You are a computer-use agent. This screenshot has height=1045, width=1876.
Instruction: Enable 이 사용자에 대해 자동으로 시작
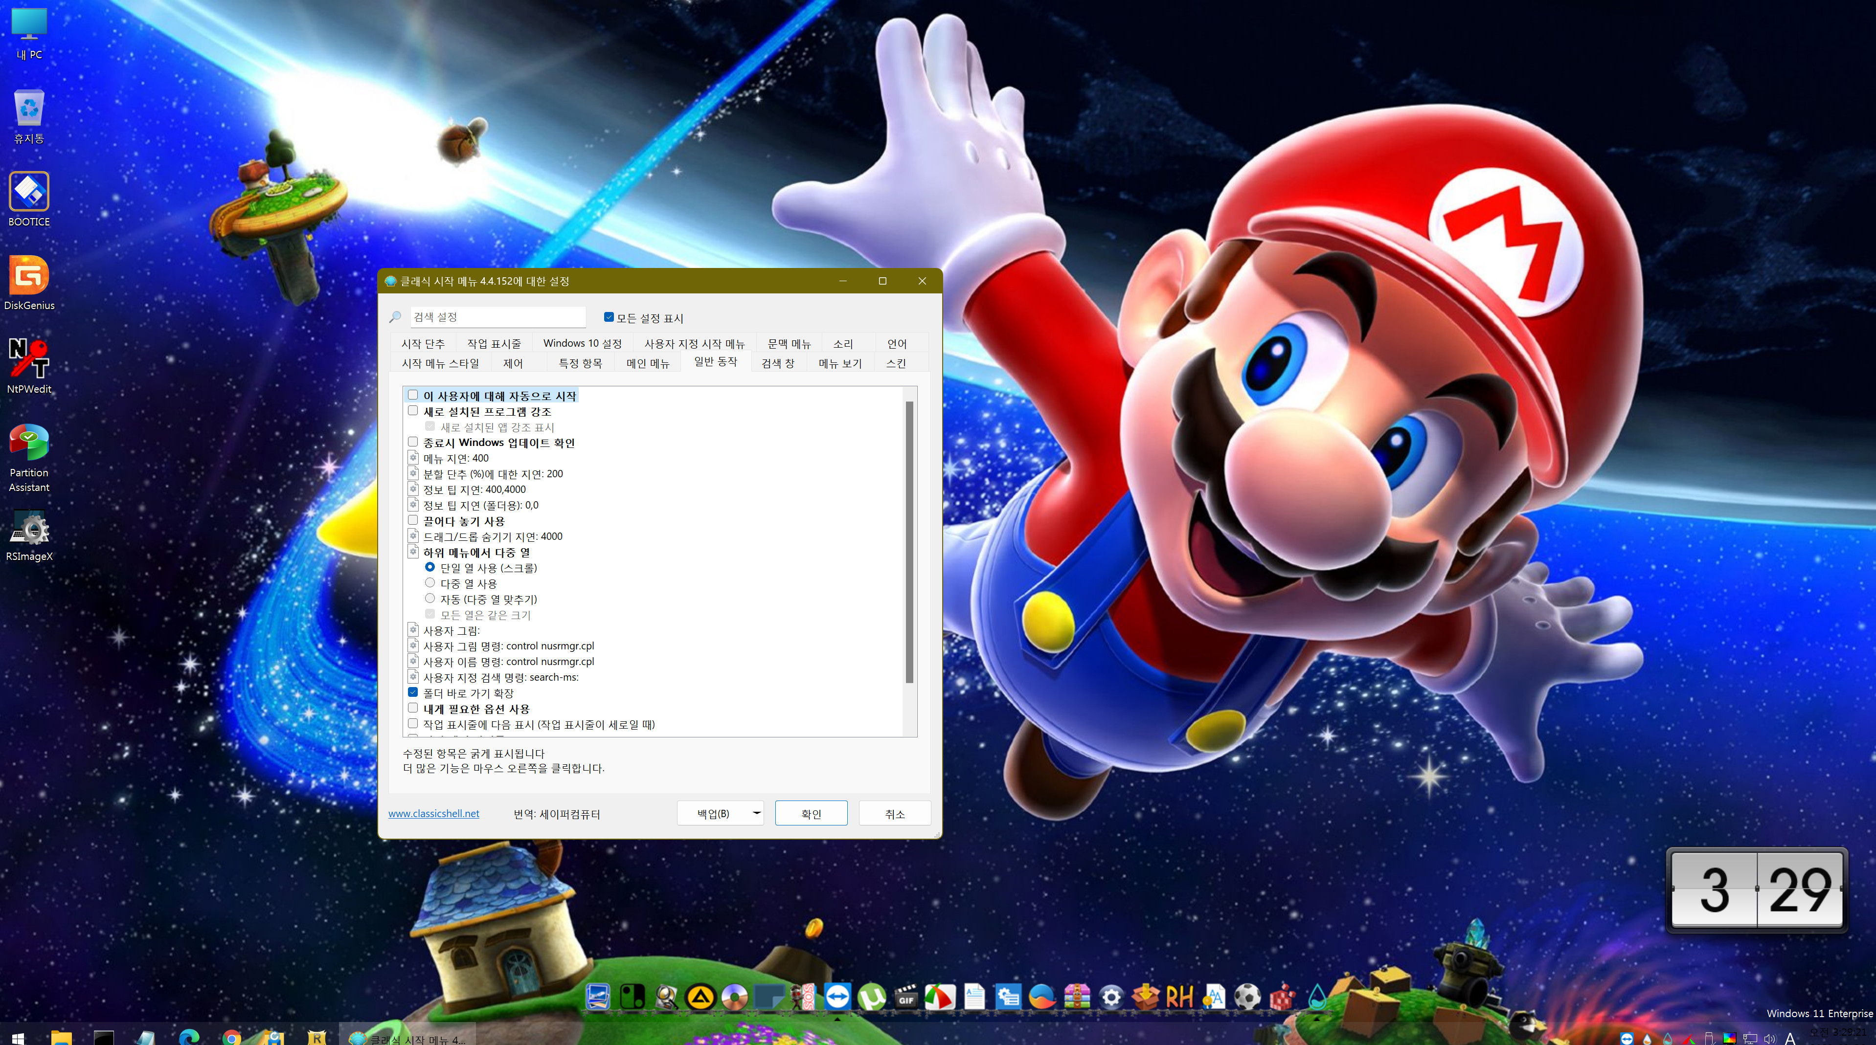click(413, 395)
